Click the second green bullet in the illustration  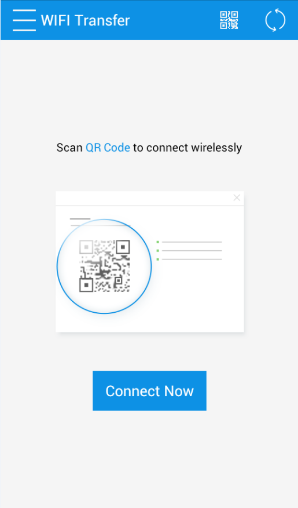(157, 250)
